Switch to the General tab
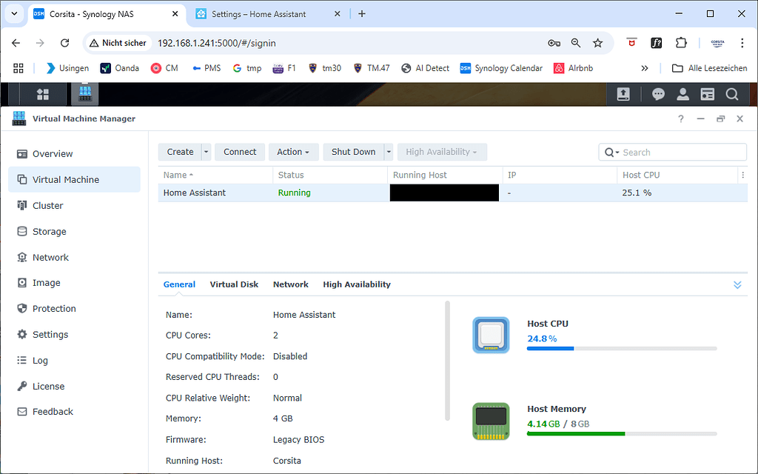 pyautogui.click(x=179, y=284)
